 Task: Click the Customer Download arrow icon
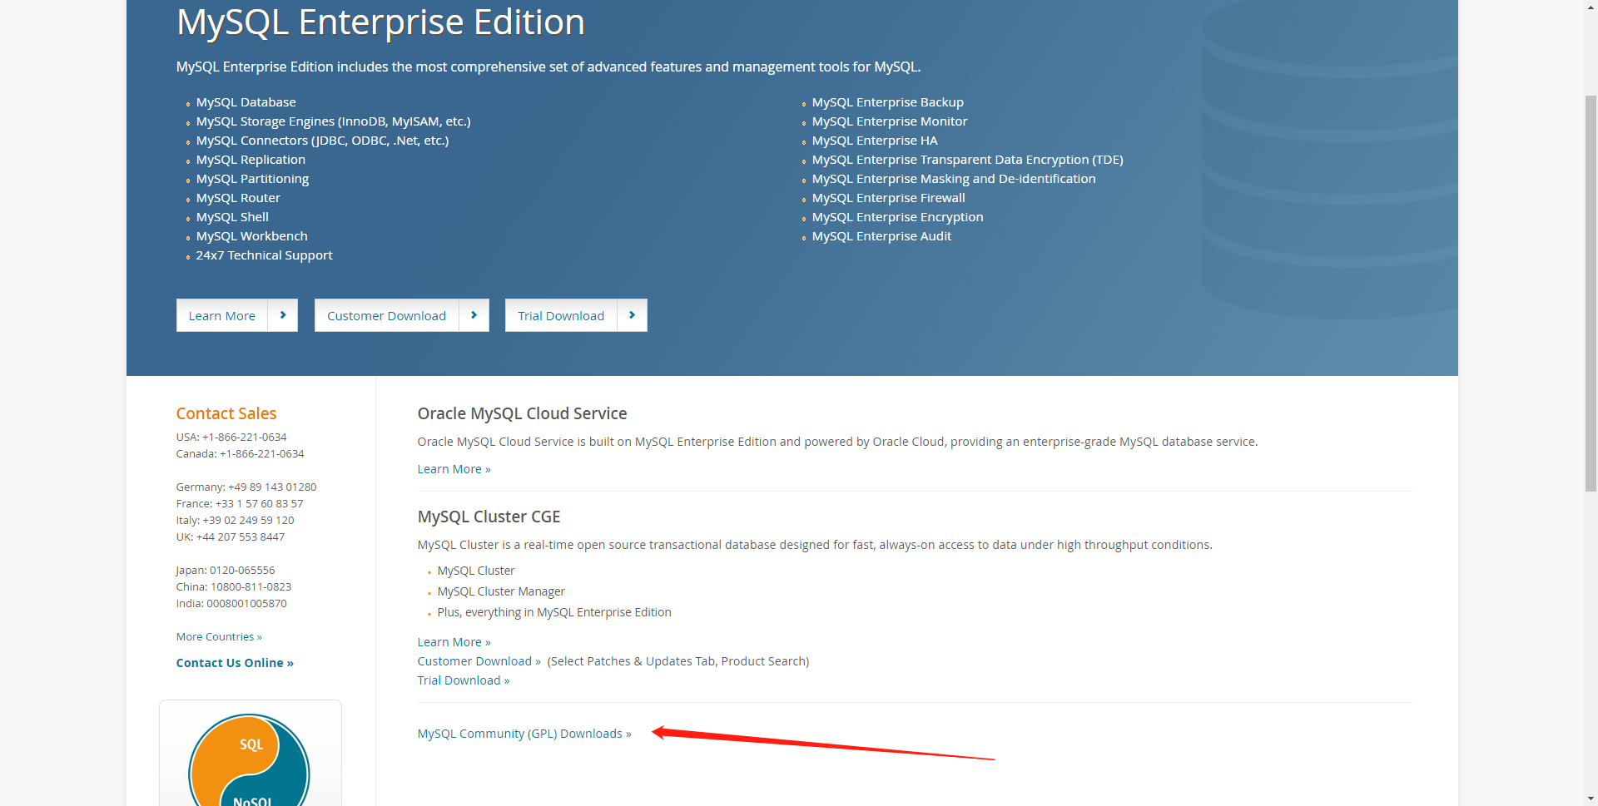click(x=474, y=315)
